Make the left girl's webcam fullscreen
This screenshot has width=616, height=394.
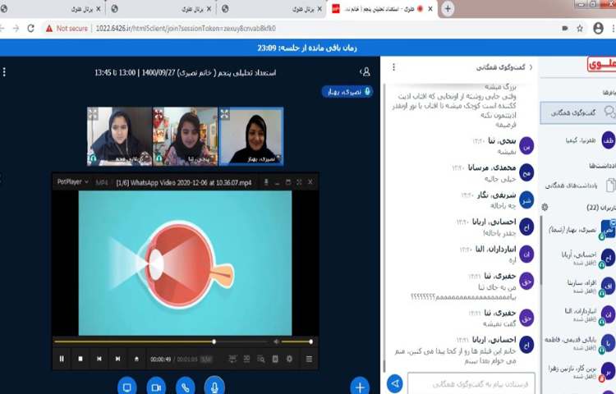pos(93,114)
